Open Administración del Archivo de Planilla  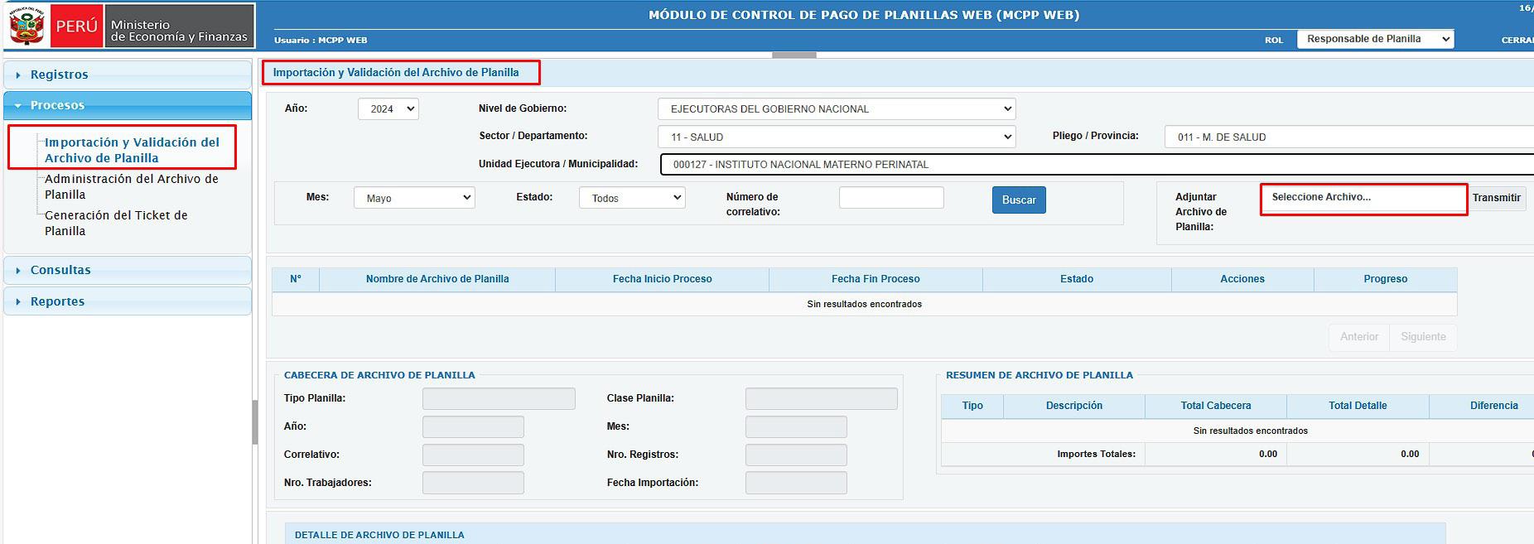(x=131, y=186)
